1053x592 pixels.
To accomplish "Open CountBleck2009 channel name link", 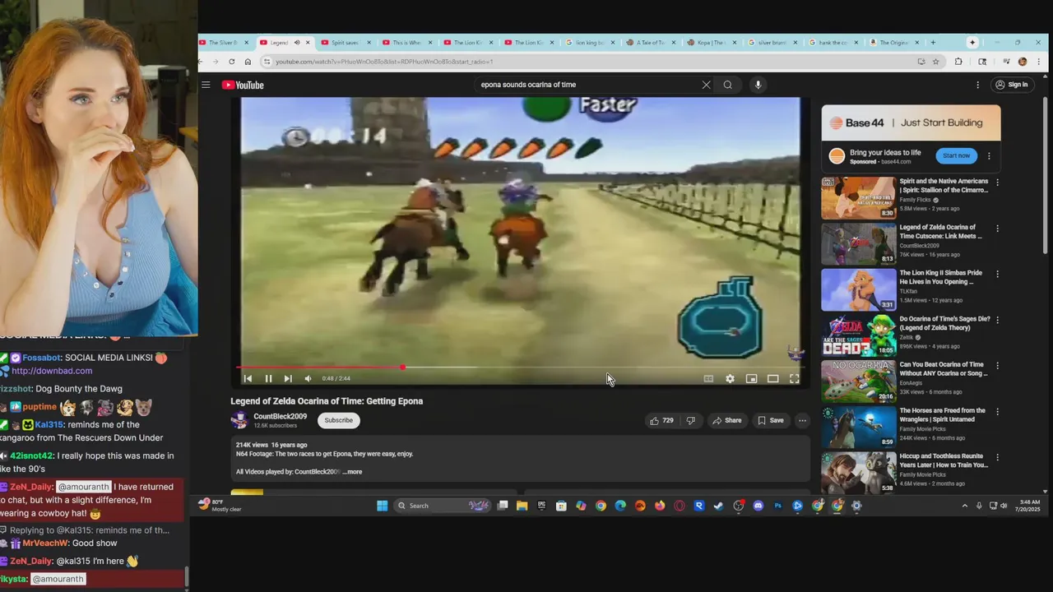I will [281, 416].
